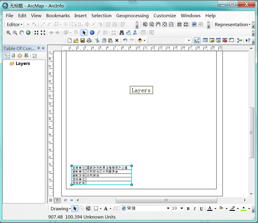This screenshot has width=258, height=223.
Task: Activate the Pan hand tool
Action: [21, 33]
